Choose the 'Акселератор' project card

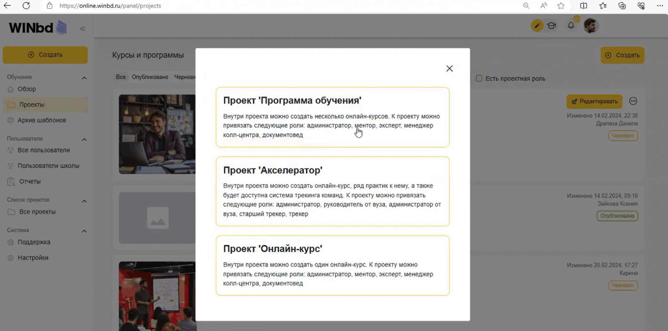[x=332, y=191]
